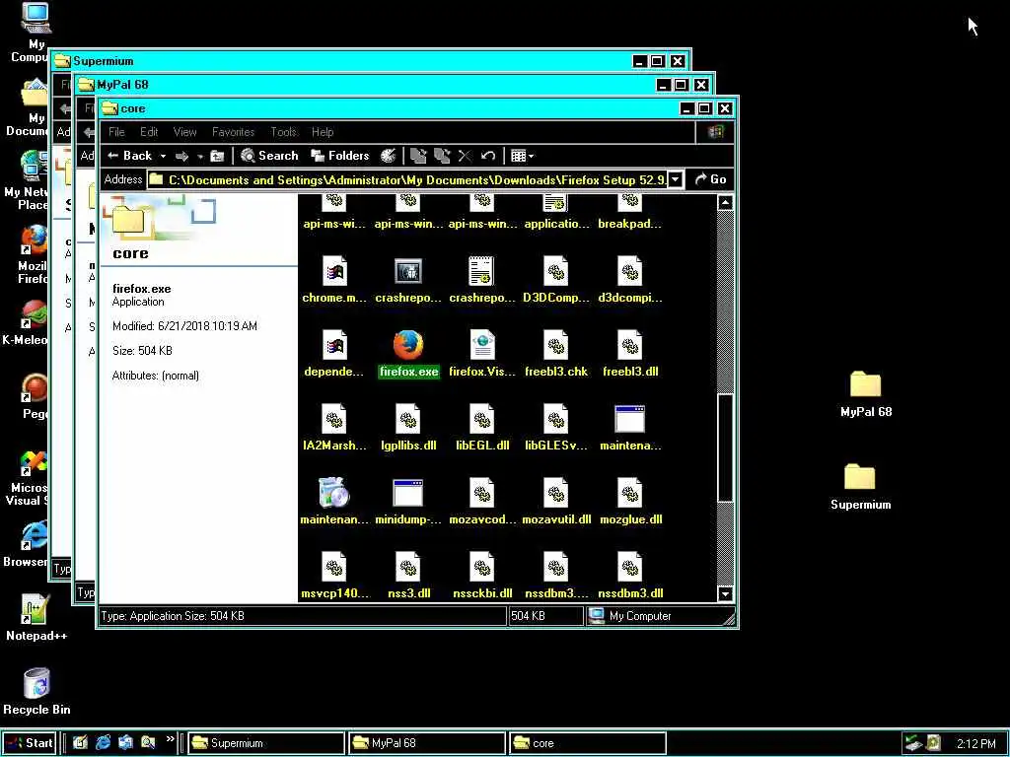
Task: Select the IA2Marshal file icon
Action: [334, 420]
